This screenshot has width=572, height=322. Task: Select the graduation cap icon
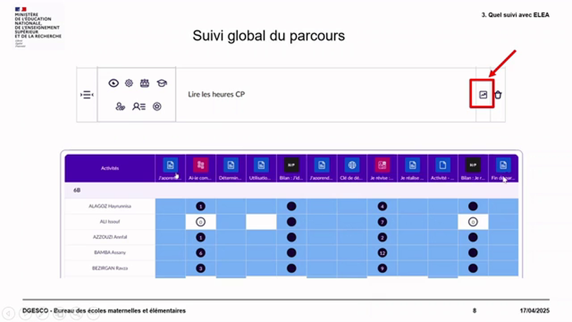[161, 83]
